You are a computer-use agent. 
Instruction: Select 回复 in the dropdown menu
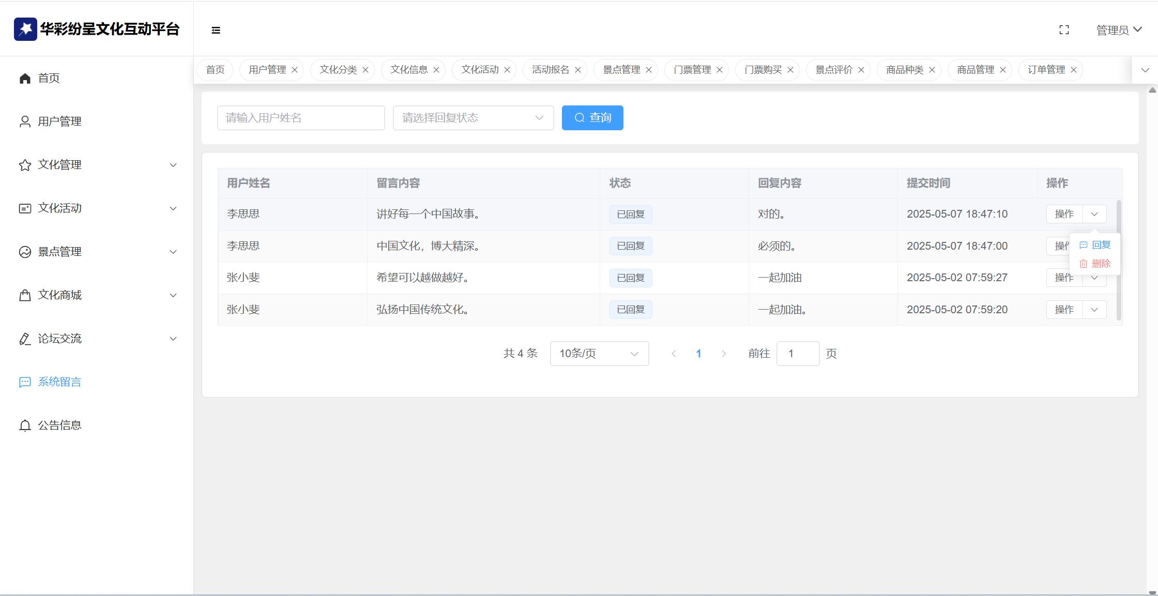1095,245
